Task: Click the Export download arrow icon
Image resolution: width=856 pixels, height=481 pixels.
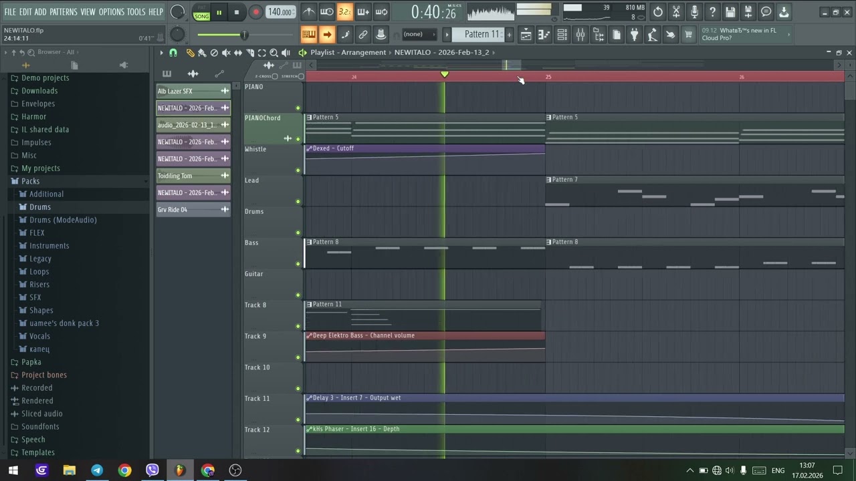Action: point(784,11)
